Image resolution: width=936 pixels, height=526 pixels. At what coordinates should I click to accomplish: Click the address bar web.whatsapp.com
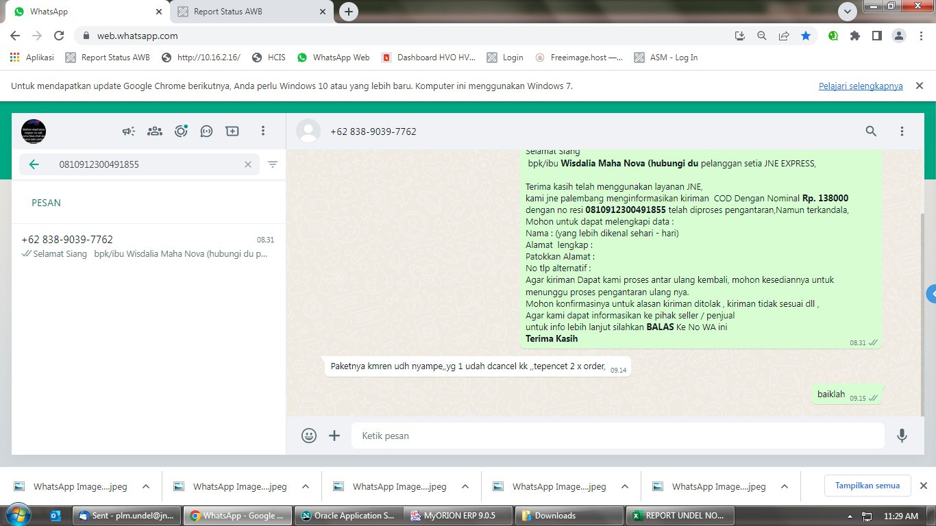137,36
